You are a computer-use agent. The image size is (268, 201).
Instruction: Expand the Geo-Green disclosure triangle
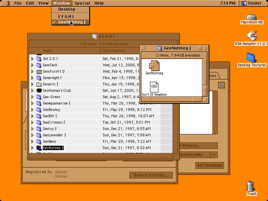point(32,97)
